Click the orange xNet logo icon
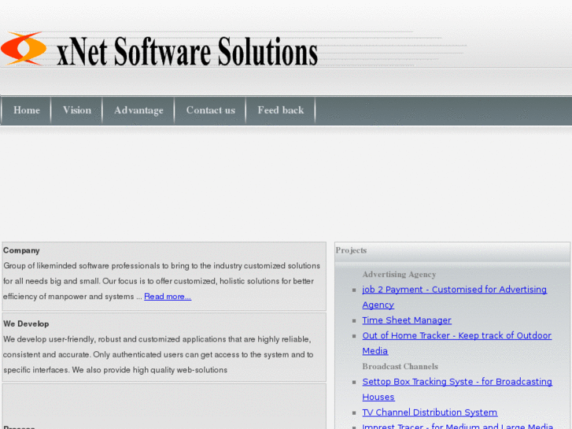 (24, 49)
